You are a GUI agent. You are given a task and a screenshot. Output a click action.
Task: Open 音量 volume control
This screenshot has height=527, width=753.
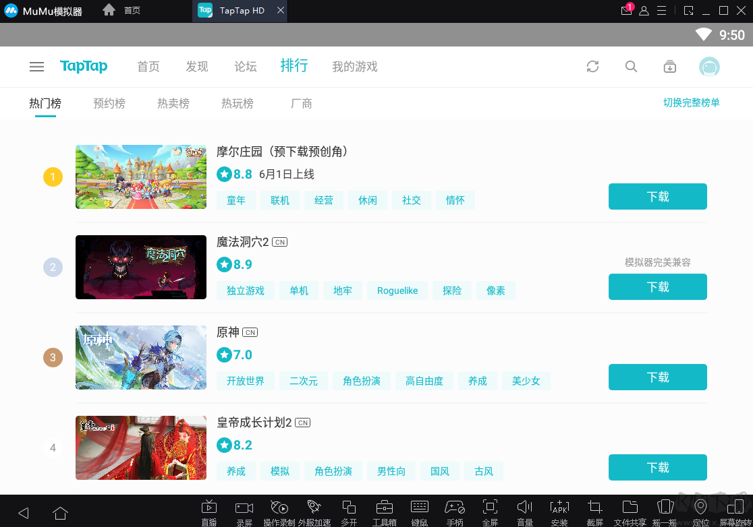(x=525, y=512)
